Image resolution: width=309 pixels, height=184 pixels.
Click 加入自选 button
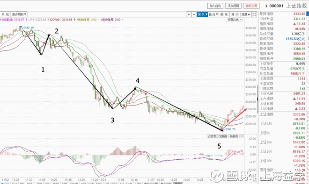[x=215, y=6]
